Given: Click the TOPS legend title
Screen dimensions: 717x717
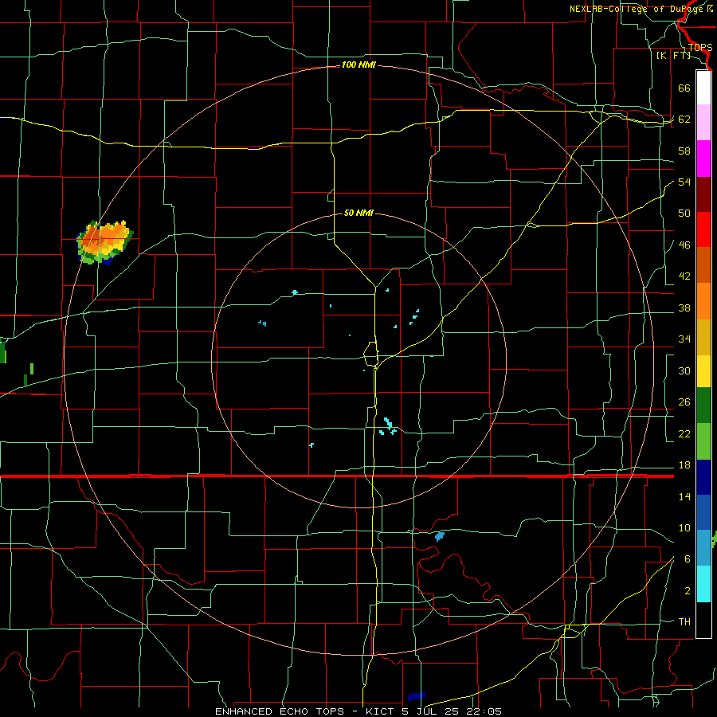Looking at the screenshot, I should coord(700,47).
